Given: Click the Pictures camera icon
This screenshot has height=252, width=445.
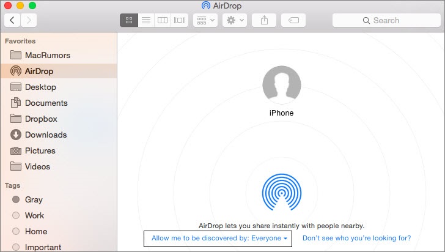Looking at the screenshot, I should (16, 150).
